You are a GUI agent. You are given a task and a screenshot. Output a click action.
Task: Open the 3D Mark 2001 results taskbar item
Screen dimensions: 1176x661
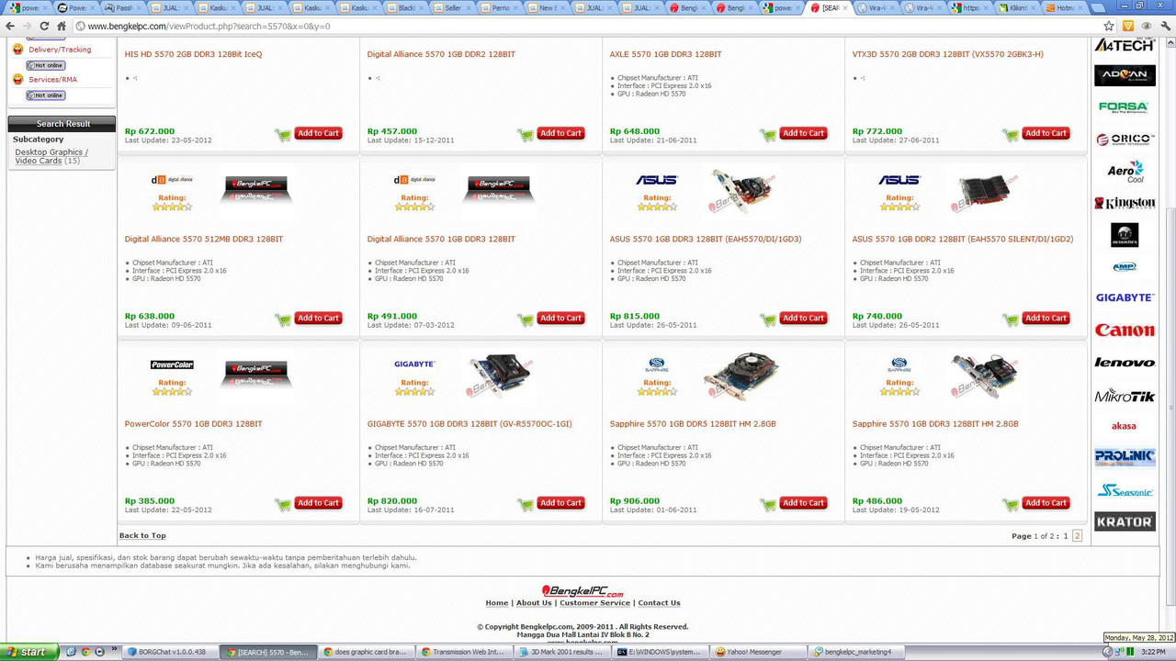562,652
